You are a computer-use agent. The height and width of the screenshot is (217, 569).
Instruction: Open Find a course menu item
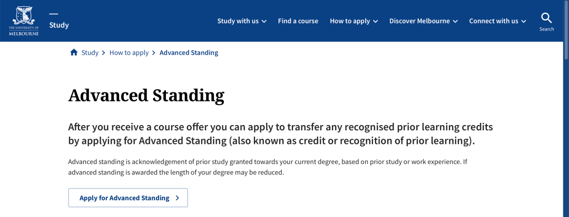pyautogui.click(x=298, y=21)
